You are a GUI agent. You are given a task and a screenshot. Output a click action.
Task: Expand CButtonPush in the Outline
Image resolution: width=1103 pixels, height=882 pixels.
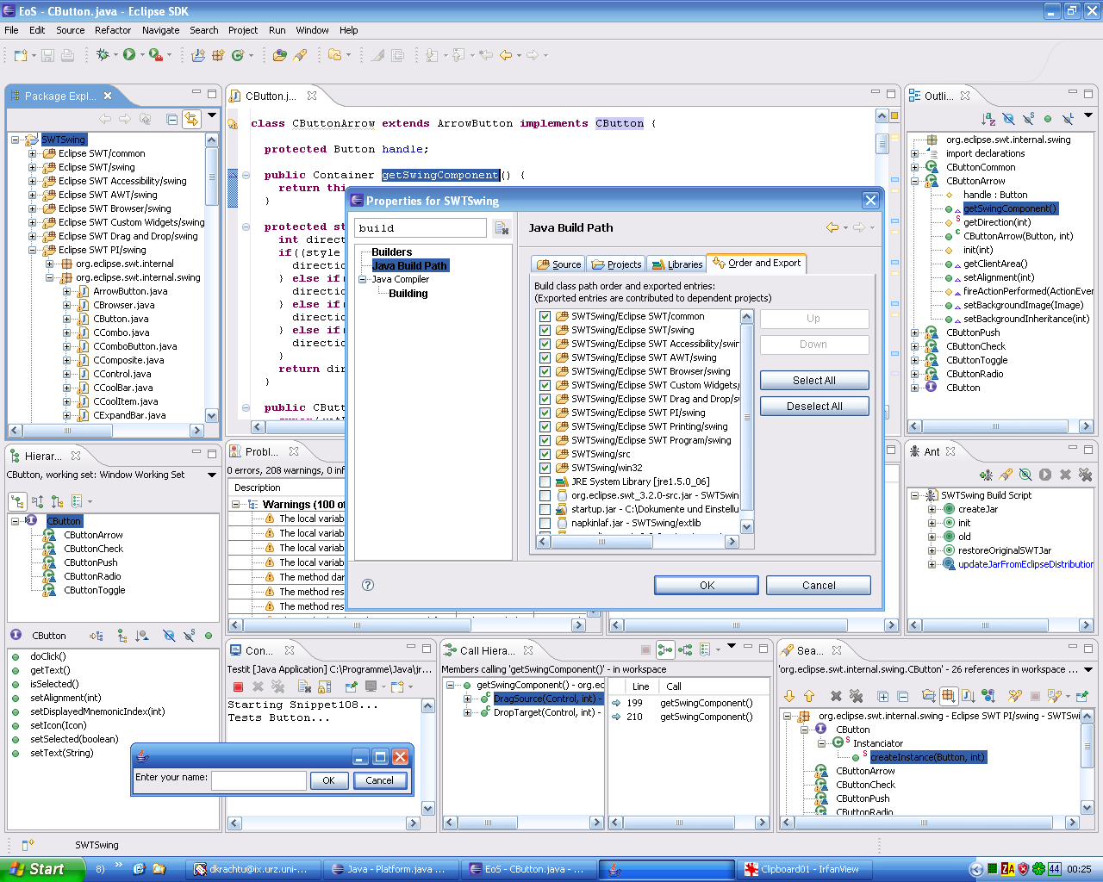(x=915, y=332)
